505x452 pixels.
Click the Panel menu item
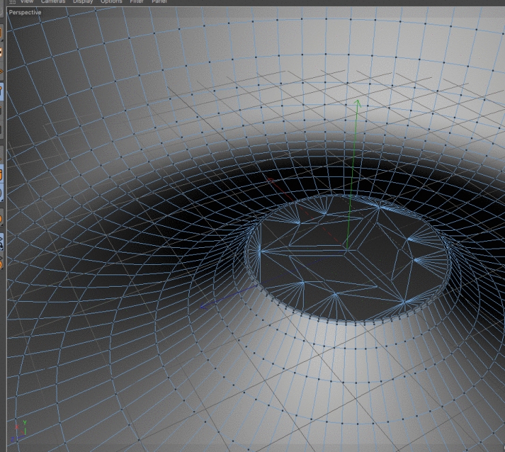159,2
